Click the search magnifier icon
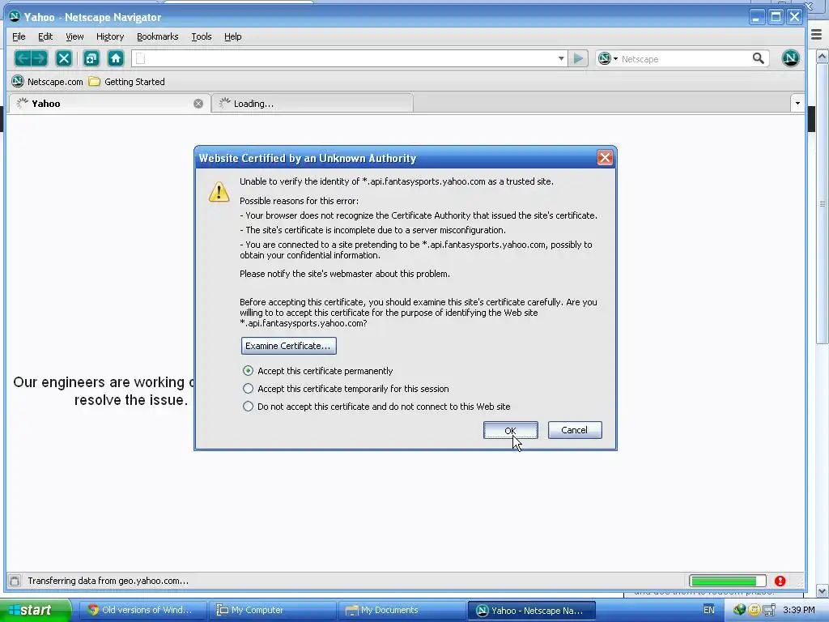 click(758, 58)
